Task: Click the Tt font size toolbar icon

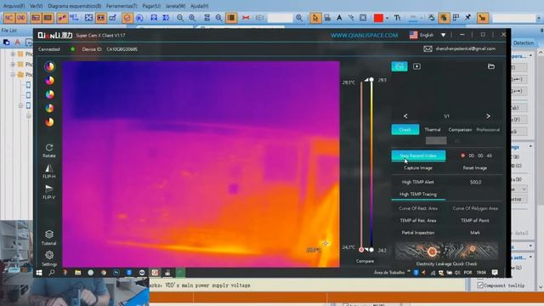Action: coord(398,18)
